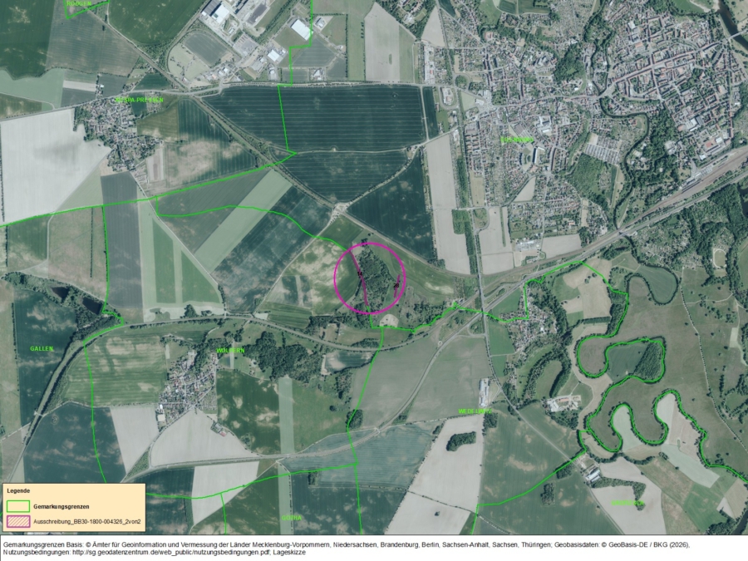
Task: Click the pink hatched Ausschreibung legend swatch
Action: 17,520
